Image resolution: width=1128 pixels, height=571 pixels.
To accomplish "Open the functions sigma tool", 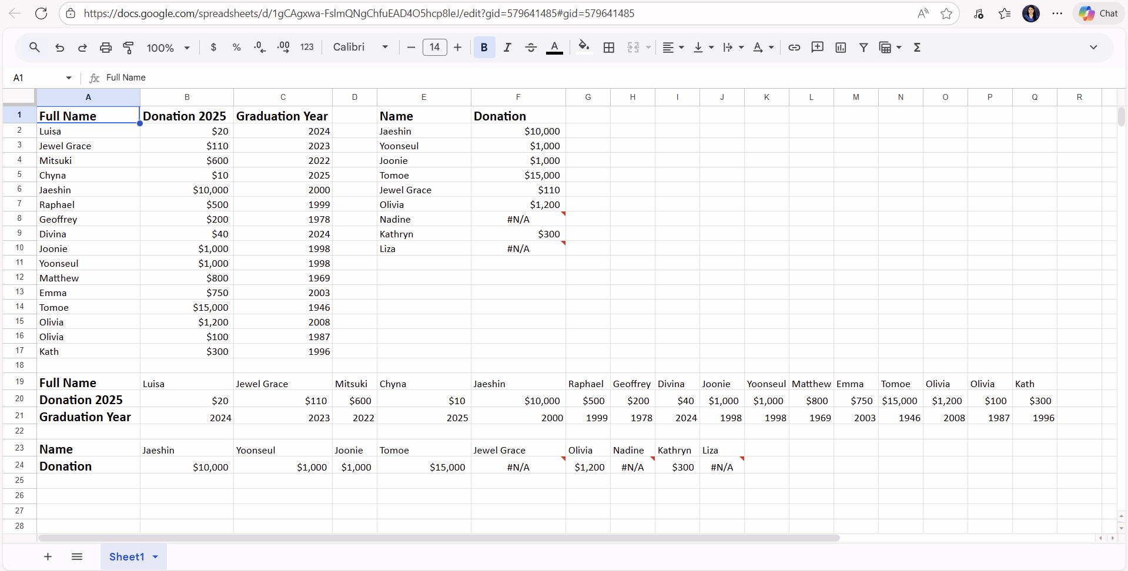I will coord(918,48).
